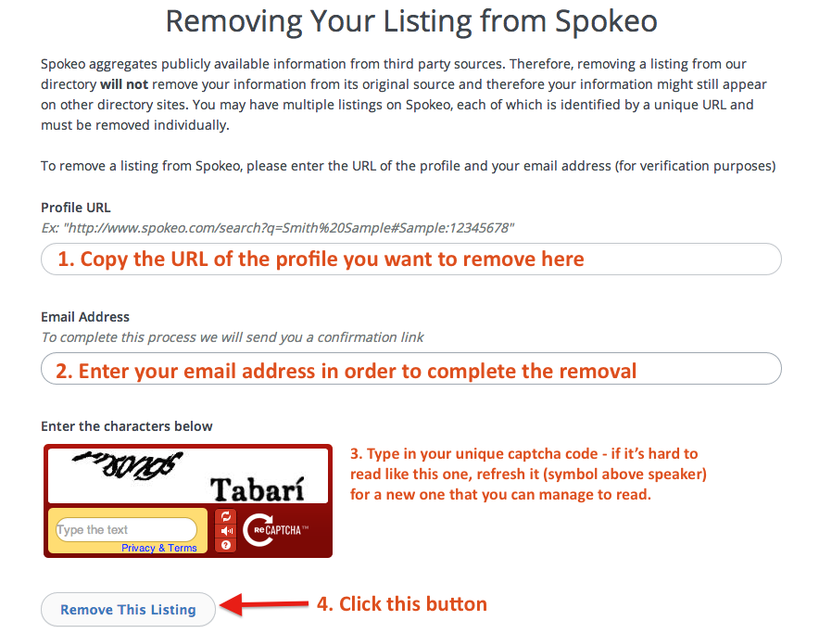This screenshot has width=819, height=633.
Task: Click the 'Enter the characters below' label
Action: (126, 426)
